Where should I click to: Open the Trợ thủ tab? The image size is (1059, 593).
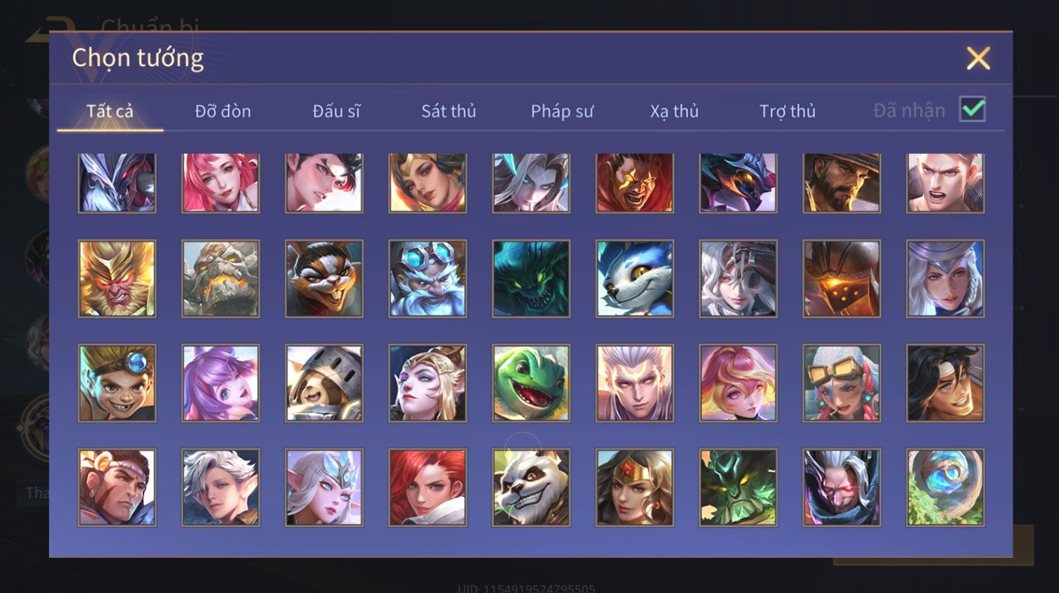788,111
